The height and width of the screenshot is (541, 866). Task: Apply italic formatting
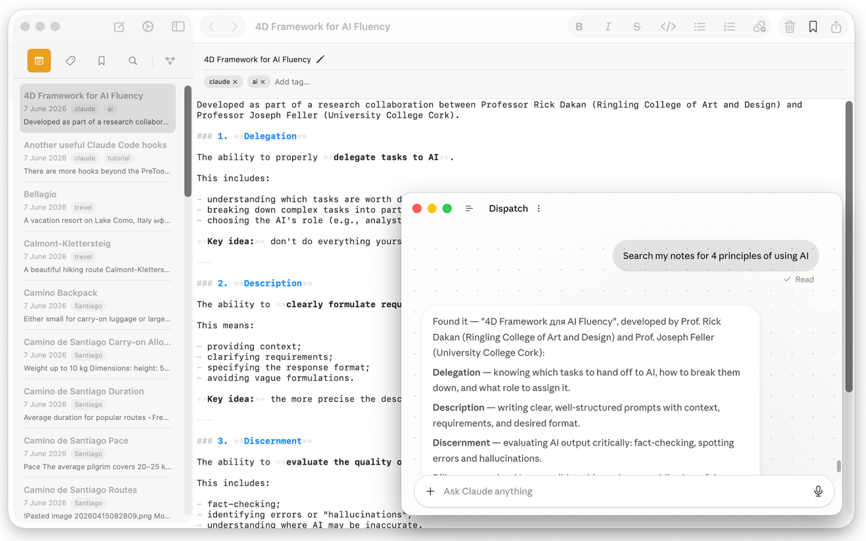pyautogui.click(x=608, y=27)
